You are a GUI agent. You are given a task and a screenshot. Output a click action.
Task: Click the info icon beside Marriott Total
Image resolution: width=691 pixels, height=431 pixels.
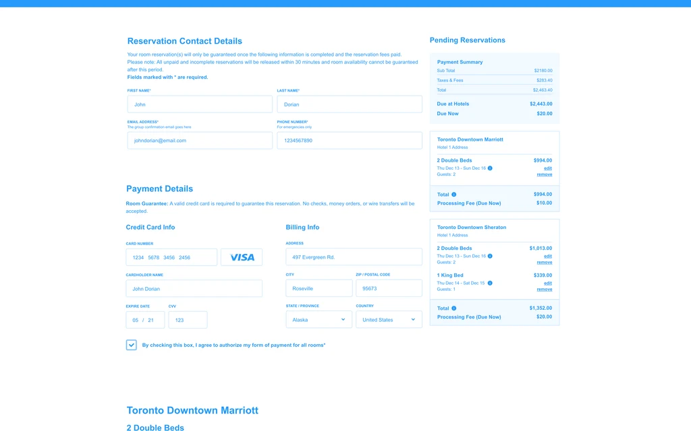pos(454,195)
